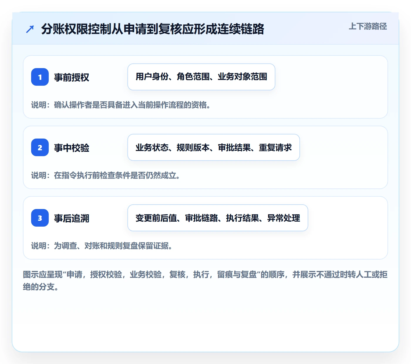Click the blue step number 1 badge
Screen dimensions: 411x364
(x=40, y=77)
